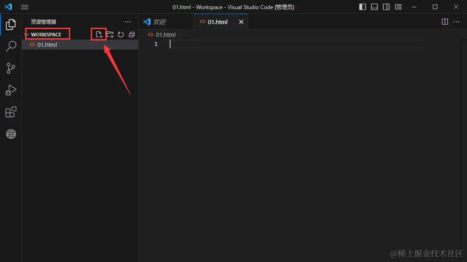
Task: Customize the editor layout
Action: (x=398, y=7)
